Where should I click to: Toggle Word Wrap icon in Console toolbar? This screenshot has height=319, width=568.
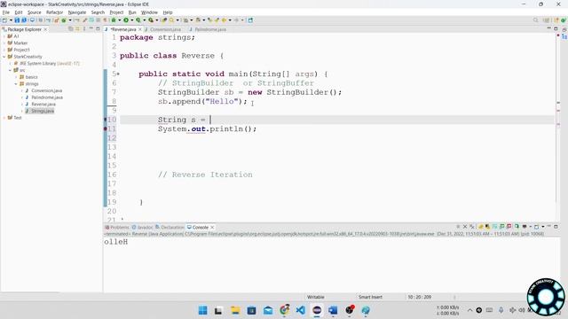(494, 227)
